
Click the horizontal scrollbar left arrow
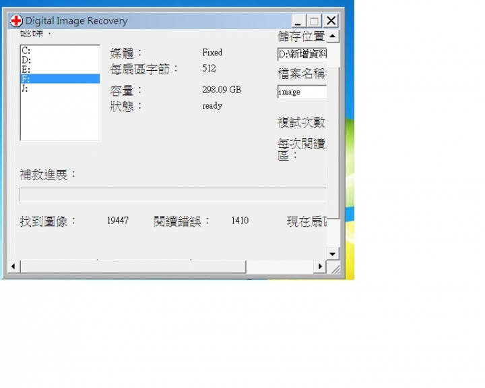point(13,267)
